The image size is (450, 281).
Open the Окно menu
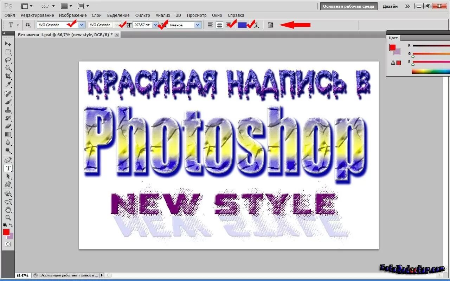click(x=217, y=15)
